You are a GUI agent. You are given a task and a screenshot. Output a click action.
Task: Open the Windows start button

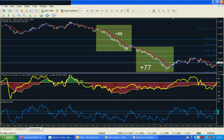8,137
